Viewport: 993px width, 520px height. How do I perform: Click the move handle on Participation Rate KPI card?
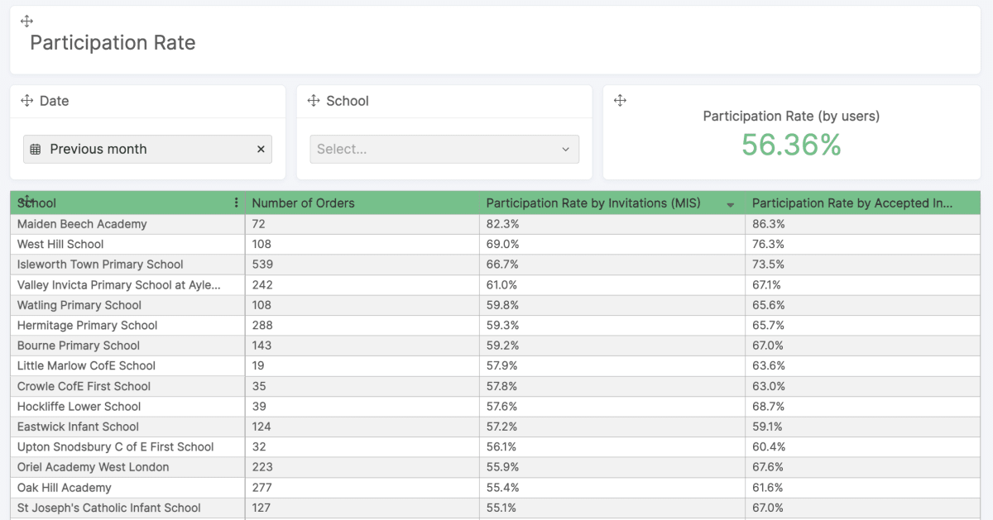coord(620,101)
